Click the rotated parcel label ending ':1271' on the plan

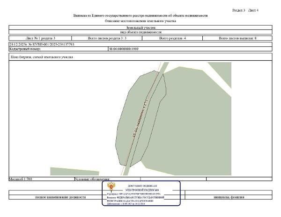tap(140, 118)
